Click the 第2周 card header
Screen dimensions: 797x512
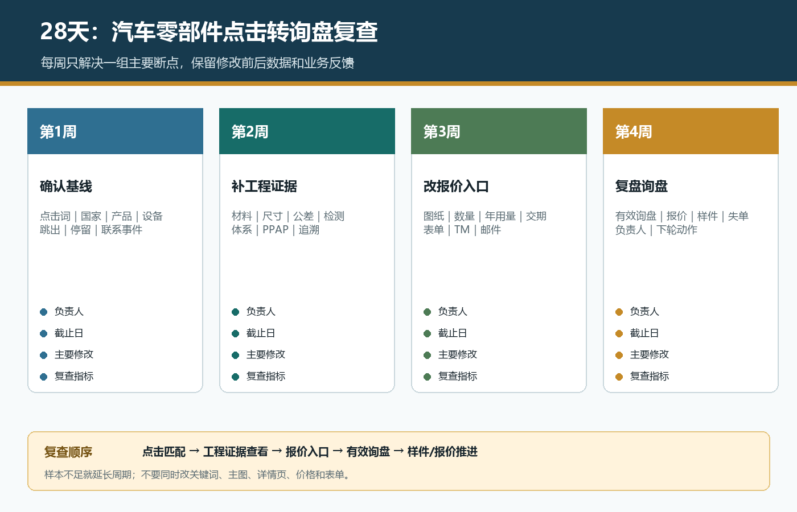click(x=307, y=131)
